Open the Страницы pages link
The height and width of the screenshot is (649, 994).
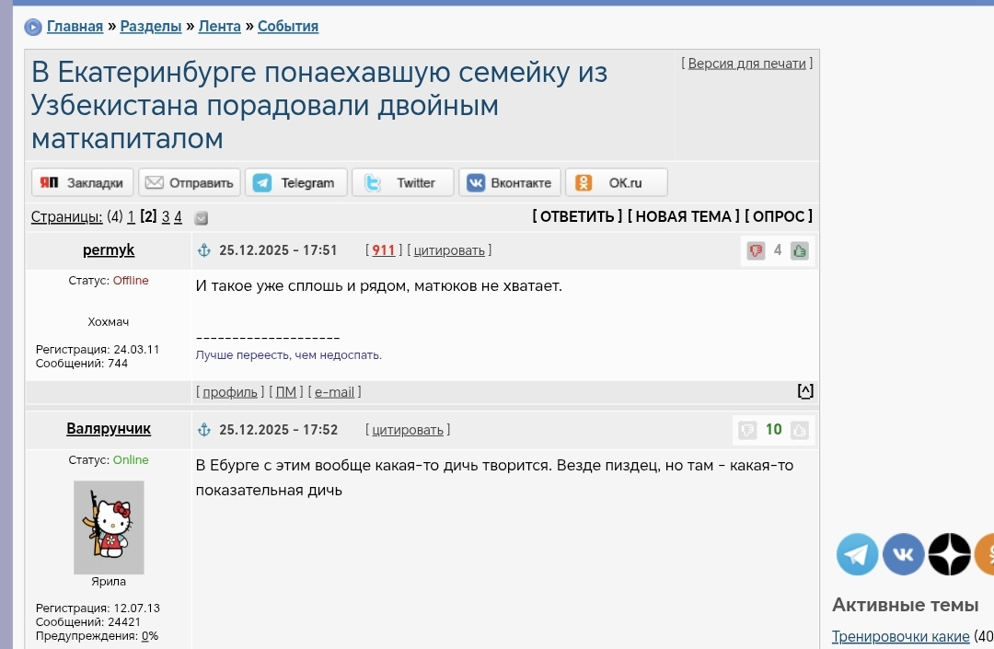[66, 216]
